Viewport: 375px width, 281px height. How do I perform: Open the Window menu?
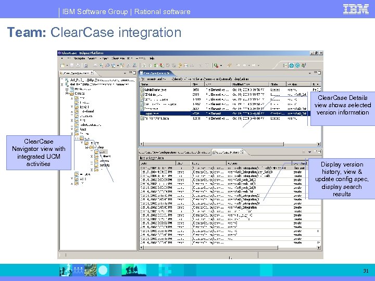[141, 58]
